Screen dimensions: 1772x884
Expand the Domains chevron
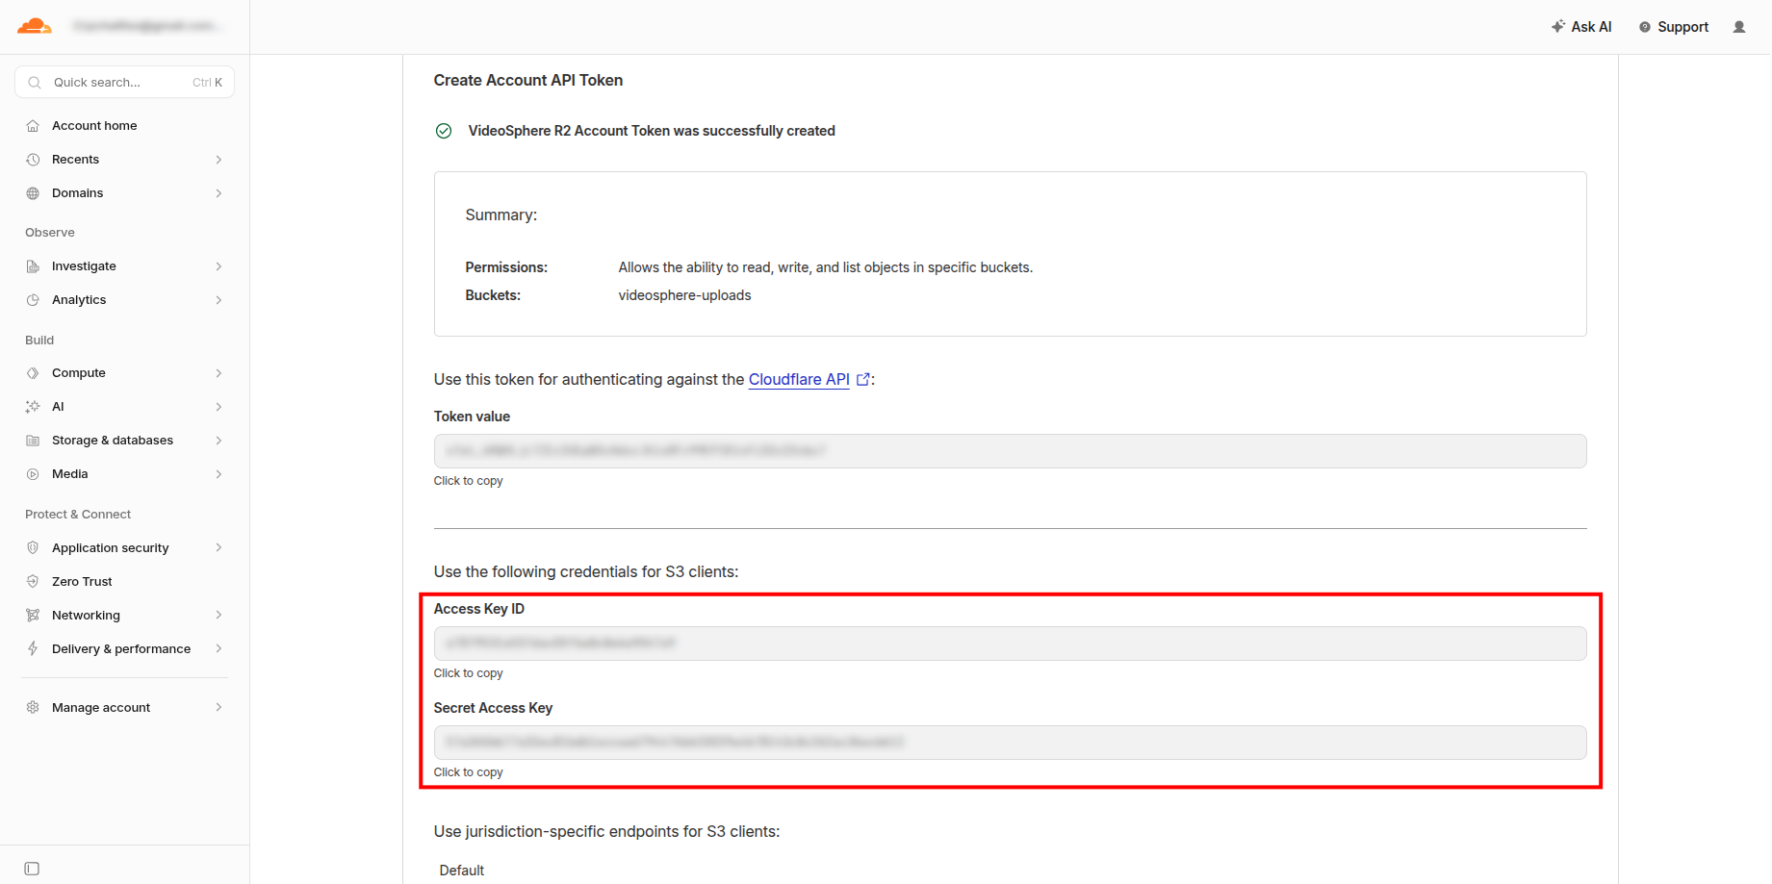[218, 193]
